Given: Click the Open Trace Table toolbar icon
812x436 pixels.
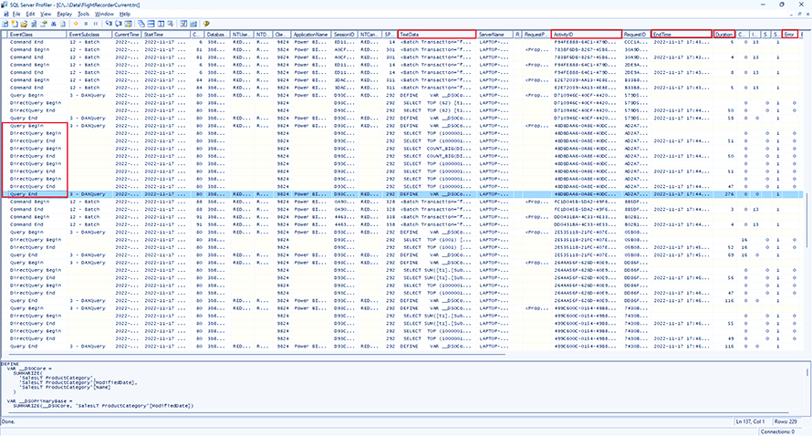Looking at the screenshot, I should coord(34,24).
